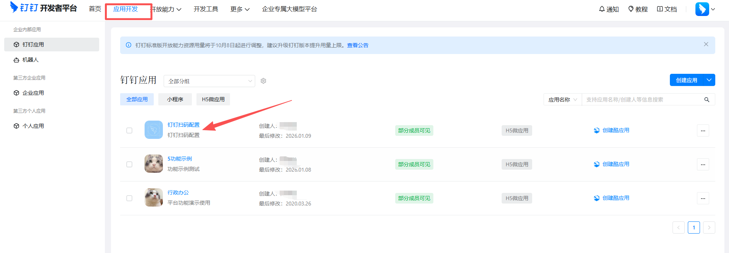Expand the 全部分组 group dropdown

(209, 81)
